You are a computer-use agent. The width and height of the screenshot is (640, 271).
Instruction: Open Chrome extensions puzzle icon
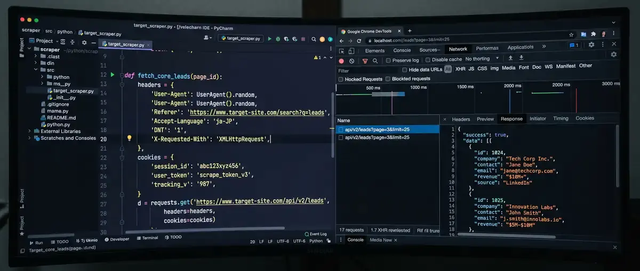pyautogui.click(x=594, y=34)
